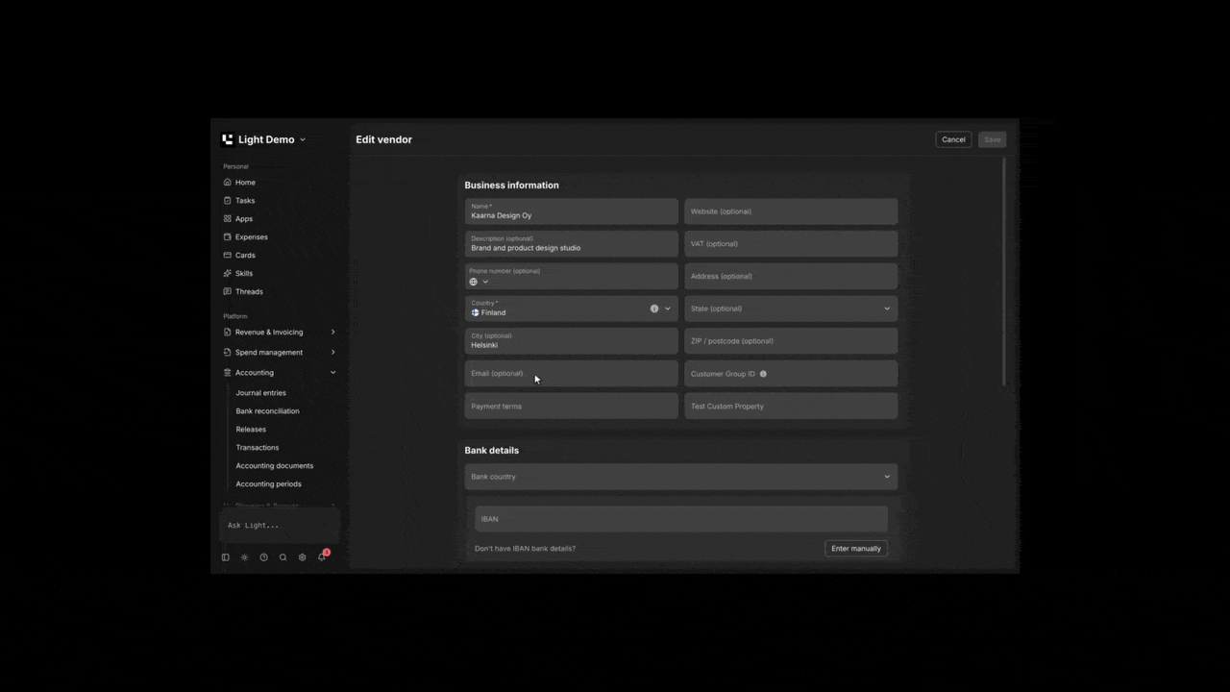
Task: Click the Save button
Action: pos(993,139)
